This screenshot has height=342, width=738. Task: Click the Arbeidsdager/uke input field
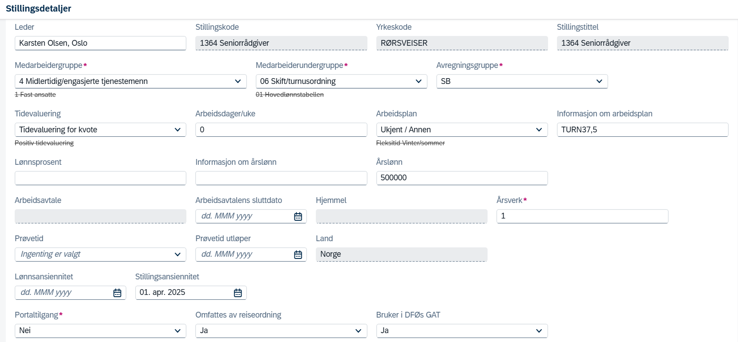(281, 130)
